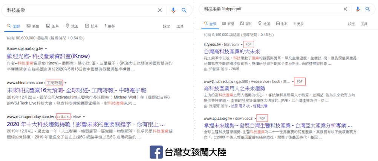Clear the left search box with the X icon

160,10
